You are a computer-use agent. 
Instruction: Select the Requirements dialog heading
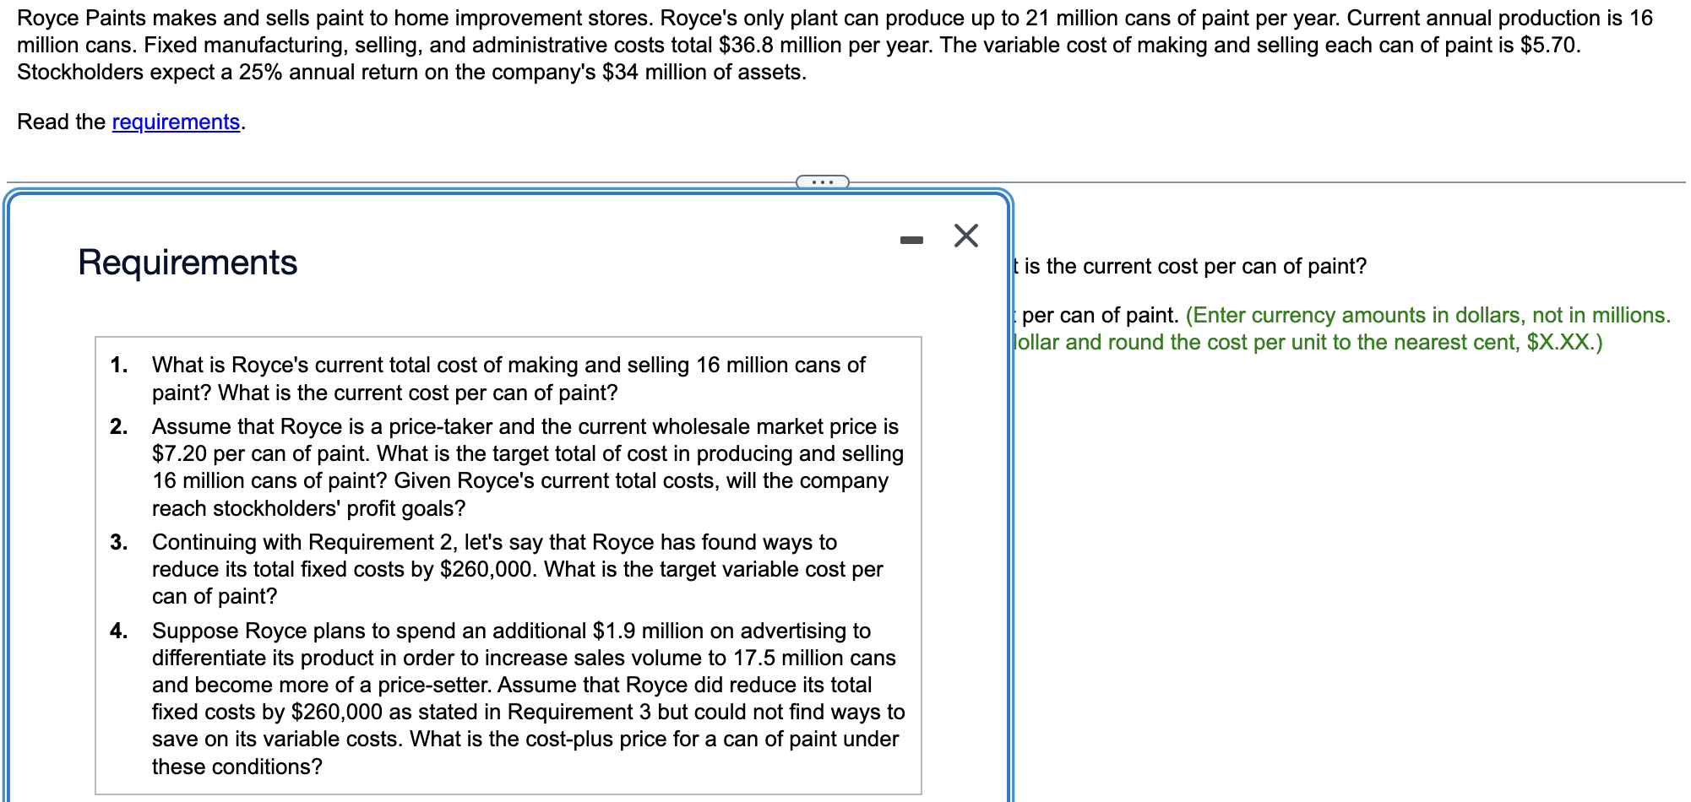point(188,263)
